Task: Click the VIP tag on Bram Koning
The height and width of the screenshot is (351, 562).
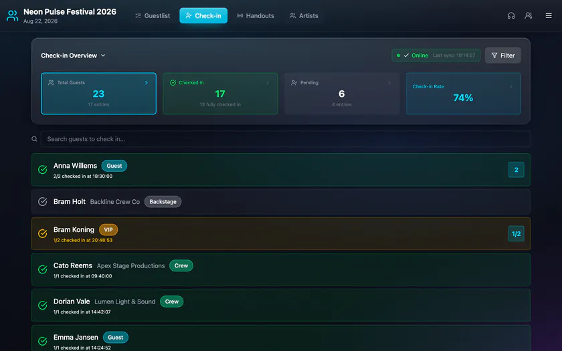Action: pyautogui.click(x=108, y=229)
